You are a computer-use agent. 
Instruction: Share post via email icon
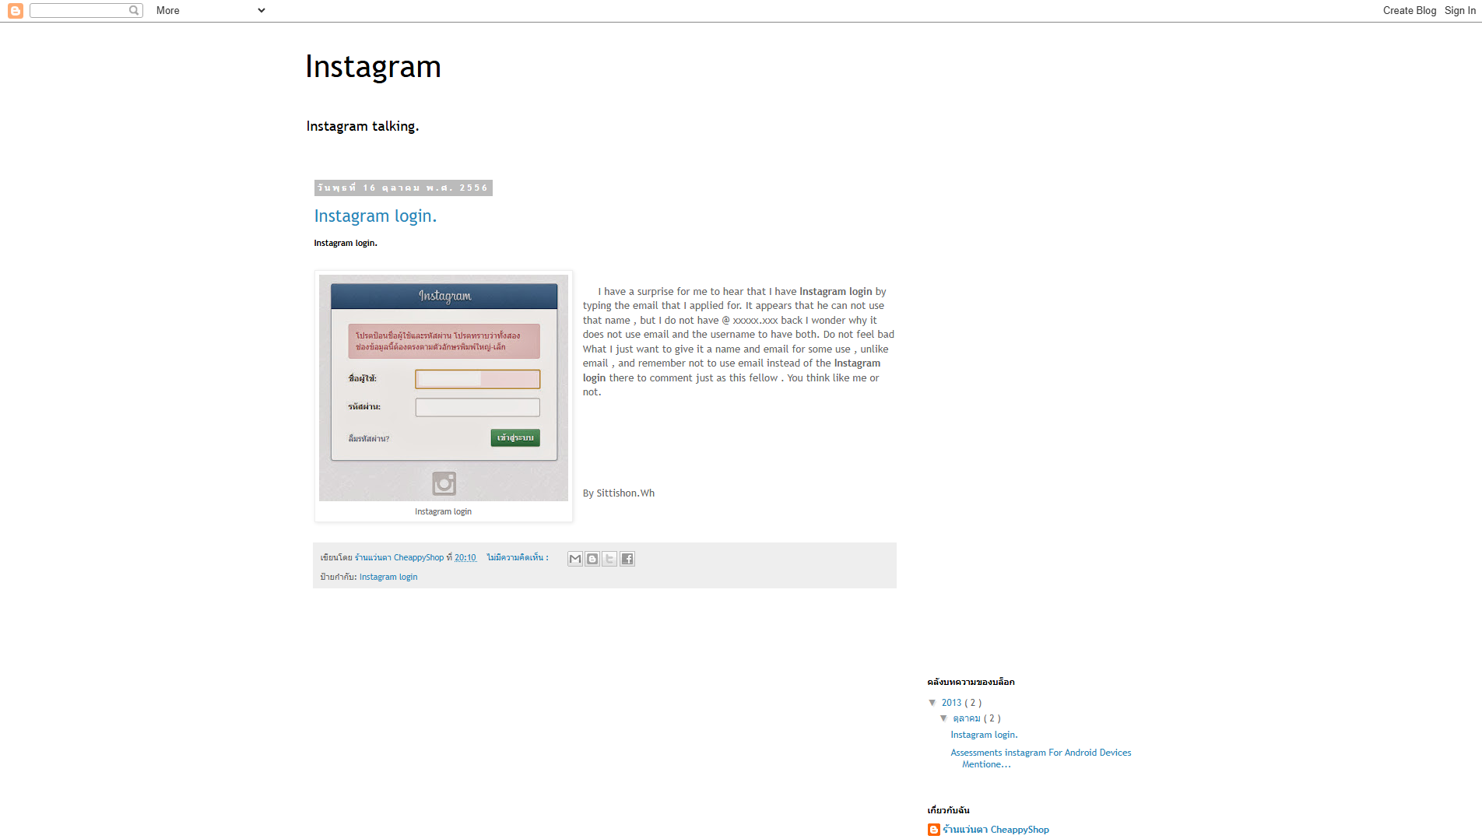pos(575,558)
